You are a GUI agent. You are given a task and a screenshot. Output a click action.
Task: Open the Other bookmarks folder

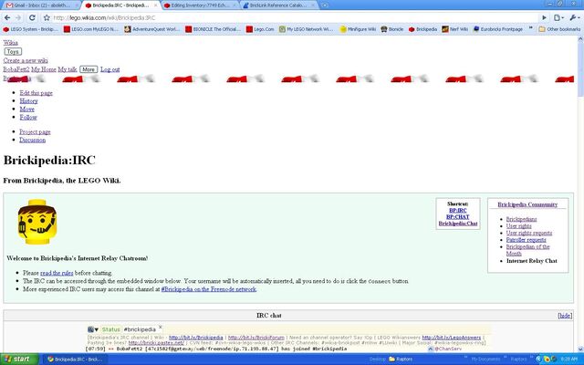pyautogui.click(x=559, y=29)
